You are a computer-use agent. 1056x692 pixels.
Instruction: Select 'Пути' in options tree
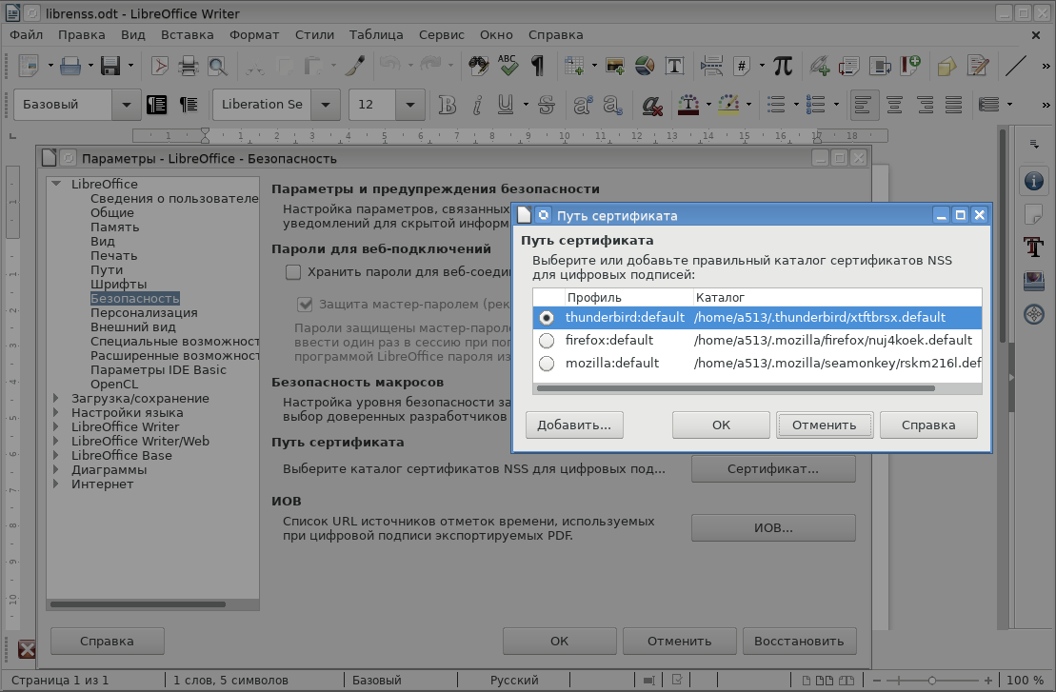107,270
